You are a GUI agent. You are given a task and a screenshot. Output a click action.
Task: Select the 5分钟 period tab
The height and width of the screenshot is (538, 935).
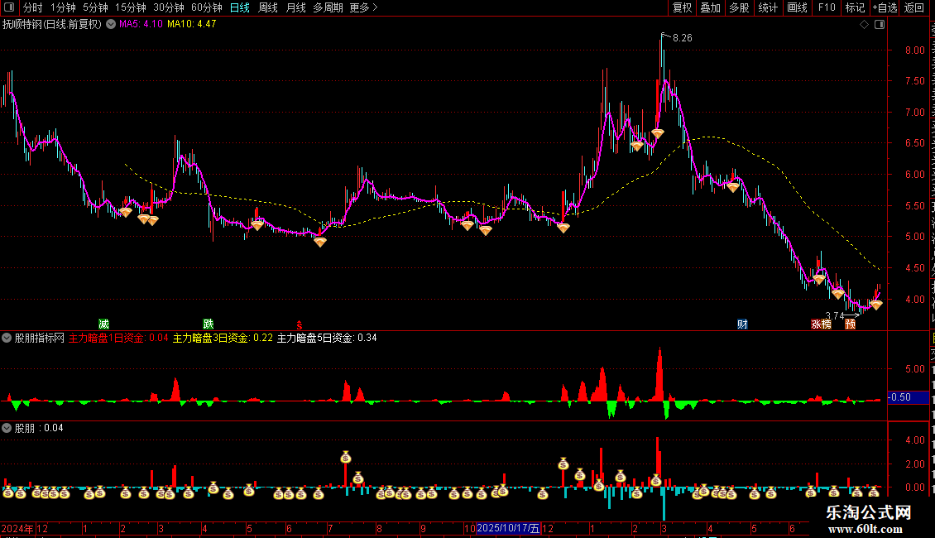point(95,7)
